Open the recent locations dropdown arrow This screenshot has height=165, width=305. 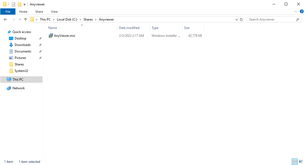point(20,19)
